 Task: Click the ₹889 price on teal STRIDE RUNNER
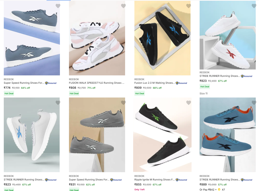(x=203, y=184)
